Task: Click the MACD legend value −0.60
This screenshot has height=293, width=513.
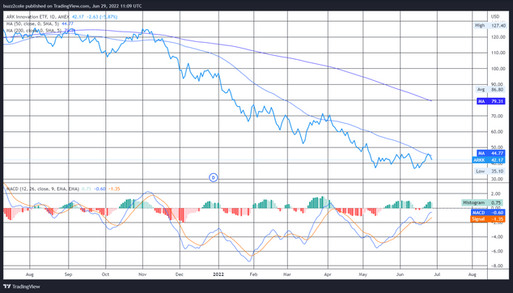Action: coord(100,189)
